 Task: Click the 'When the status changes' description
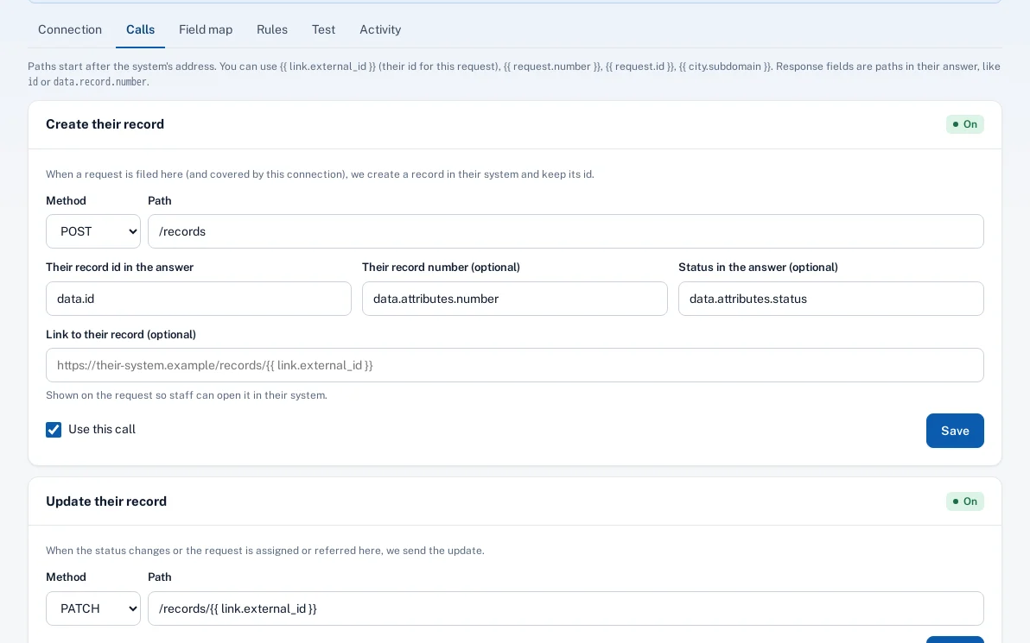pyautogui.click(x=265, y=551)
